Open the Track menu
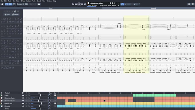This screenshot has width=195, height=110. tap(9, 1)
